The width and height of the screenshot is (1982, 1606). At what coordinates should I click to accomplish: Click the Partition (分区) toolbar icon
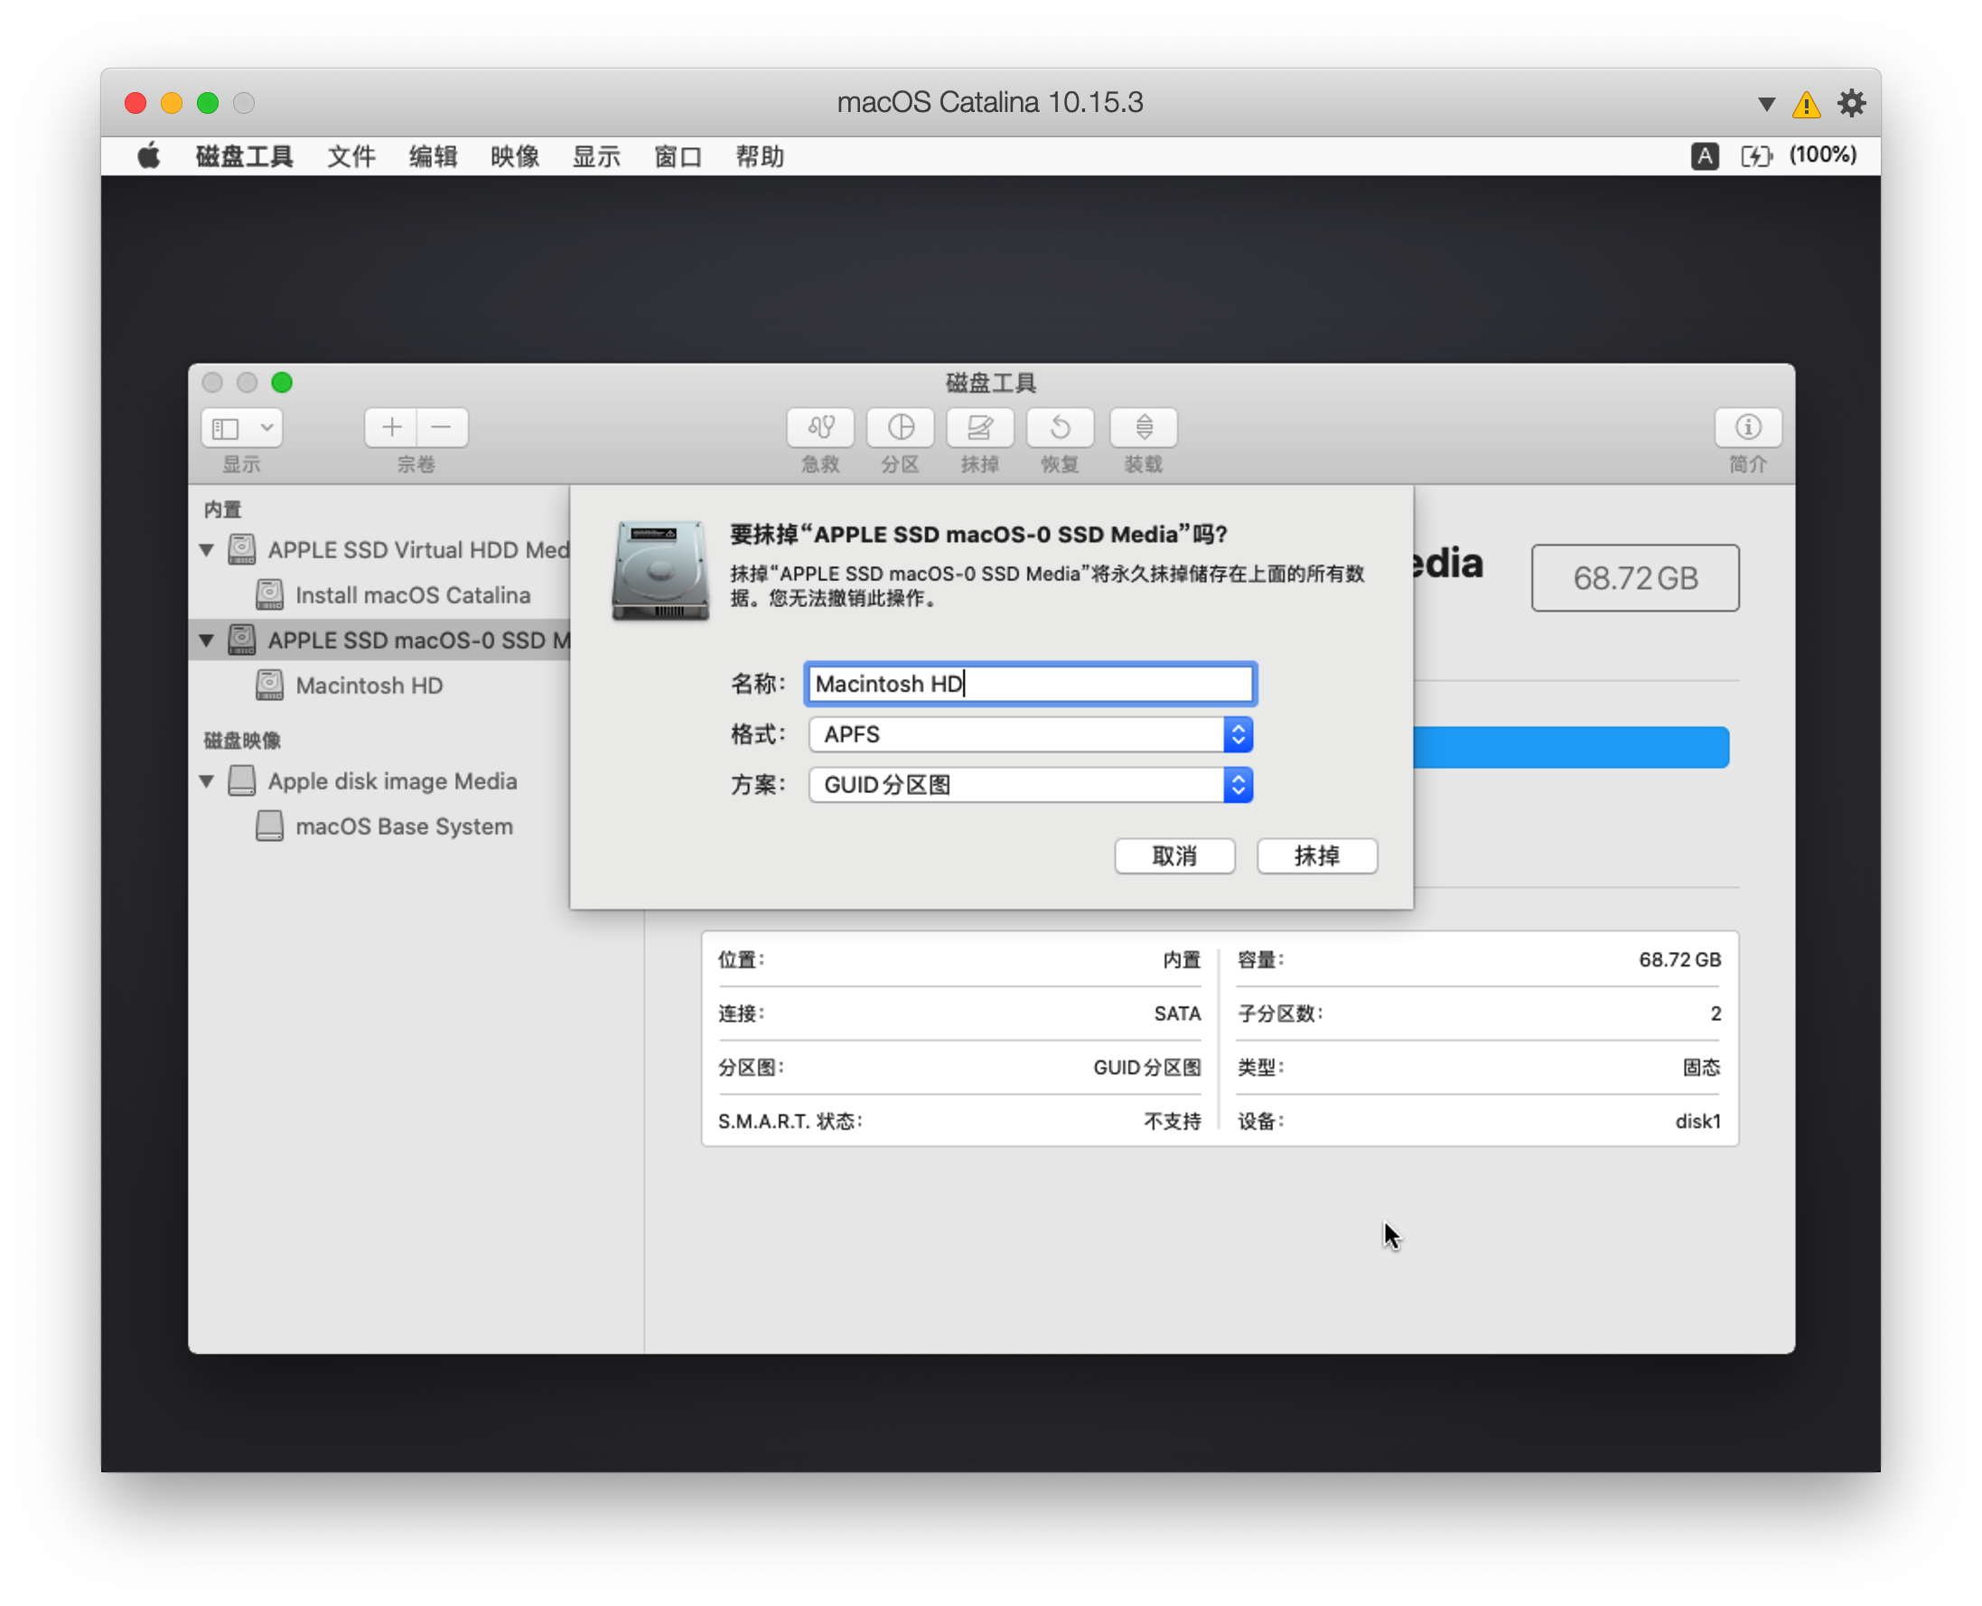pos(901,427)
